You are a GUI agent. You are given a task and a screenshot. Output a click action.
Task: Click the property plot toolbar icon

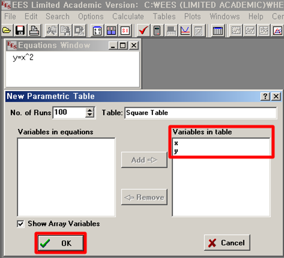point(277,30)
